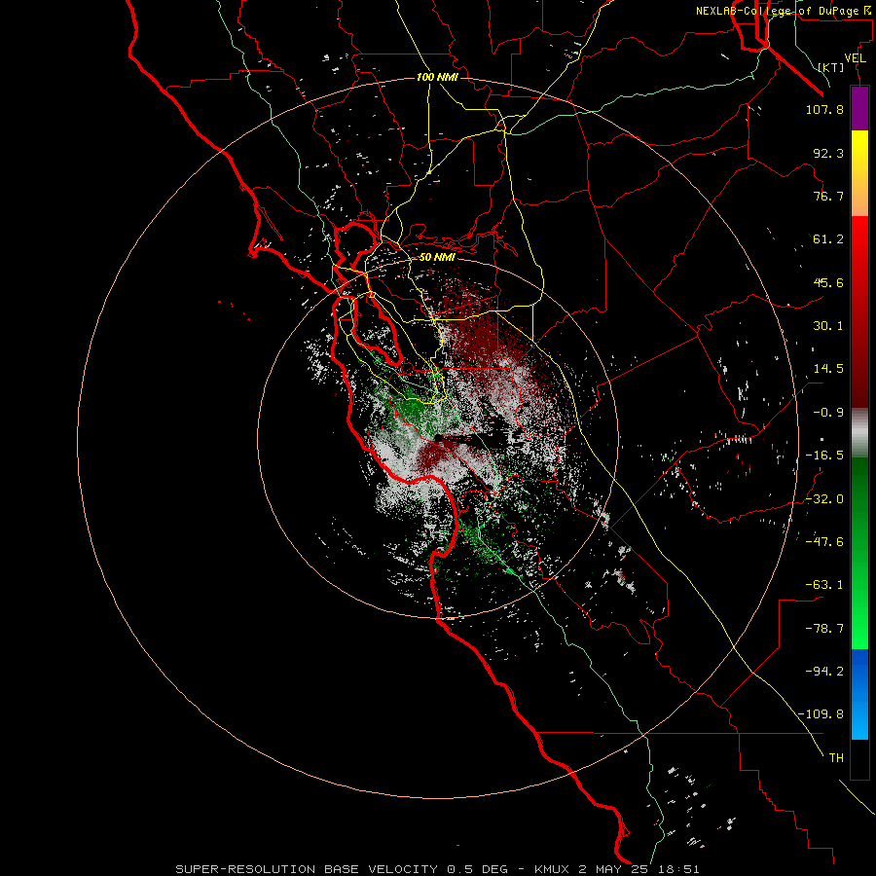Select the 76.7 velocity scale value
Image resolution: width=876 pixels, height=876 pixels.
pos(828,196)
